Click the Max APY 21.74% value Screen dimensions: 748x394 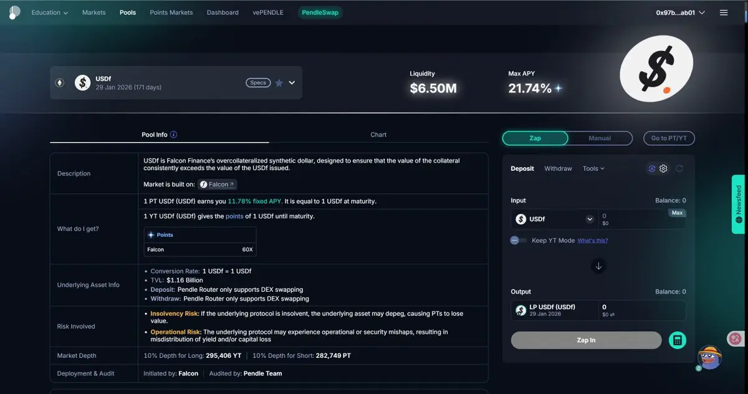(x=530, y=89)
